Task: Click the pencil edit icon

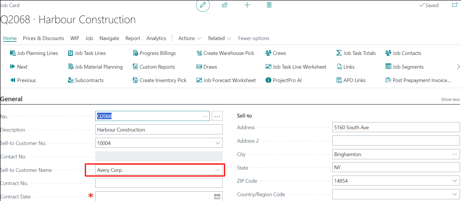Action: pyautogui.click(x=203, y=5)
